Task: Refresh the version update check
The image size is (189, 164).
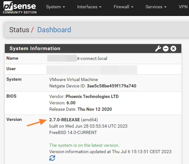Action: 52,158
